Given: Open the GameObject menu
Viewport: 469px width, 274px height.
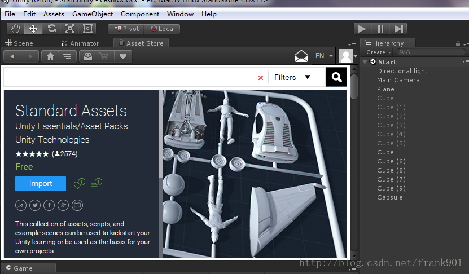Looking at the screenshot, I should point(93,14).
